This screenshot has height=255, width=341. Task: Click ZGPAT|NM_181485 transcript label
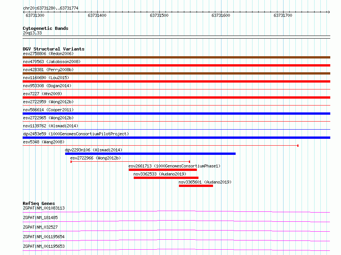point(40,218)
